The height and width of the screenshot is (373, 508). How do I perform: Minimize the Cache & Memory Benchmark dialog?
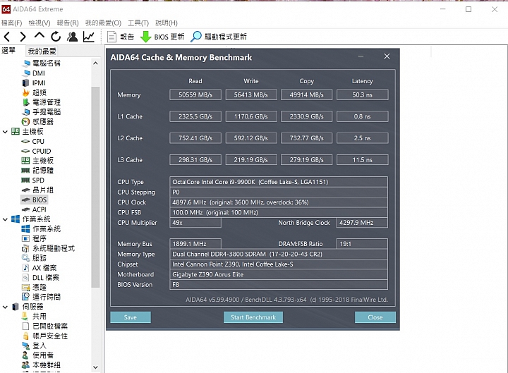click(361, 56)
